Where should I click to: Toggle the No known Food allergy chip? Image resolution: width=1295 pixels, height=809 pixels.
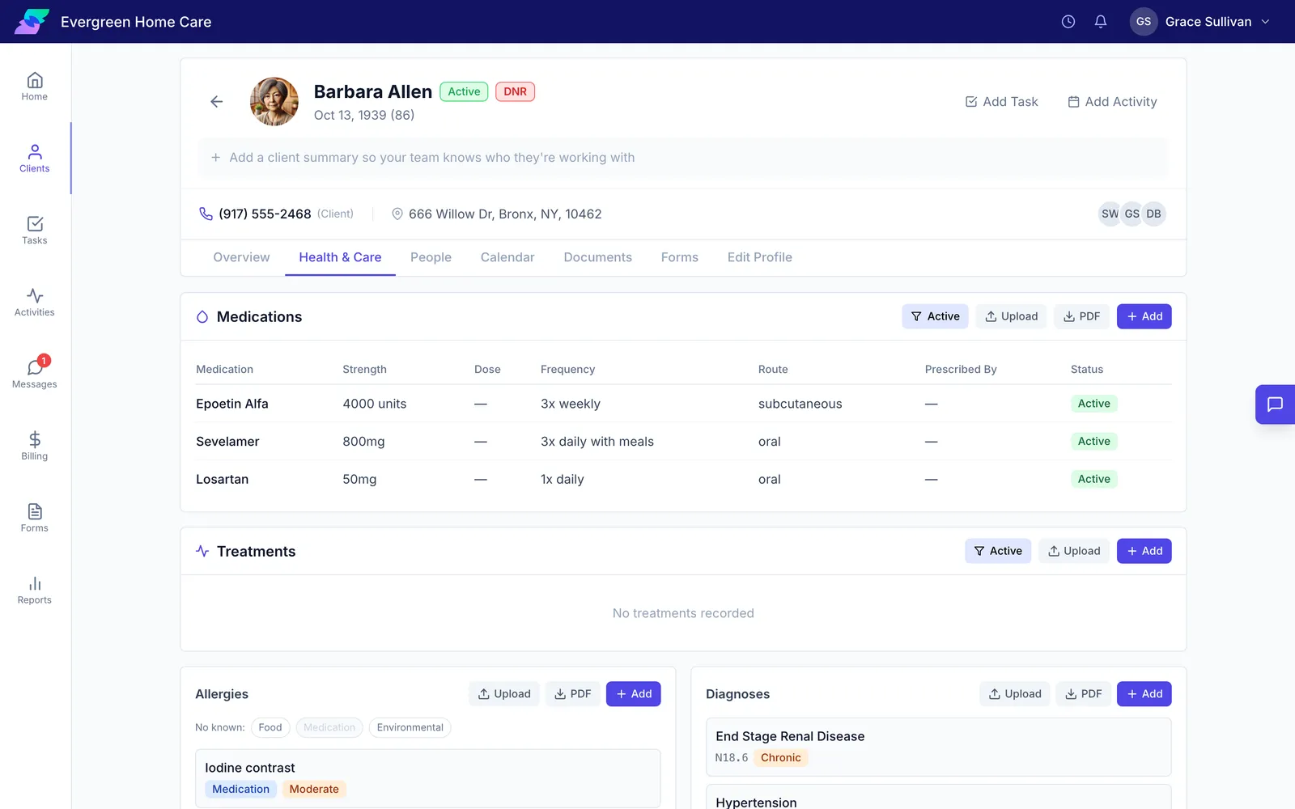tap(270, 727)
